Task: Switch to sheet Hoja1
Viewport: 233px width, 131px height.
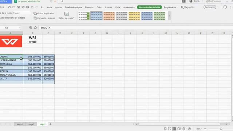Action: (x=20, y=124)
